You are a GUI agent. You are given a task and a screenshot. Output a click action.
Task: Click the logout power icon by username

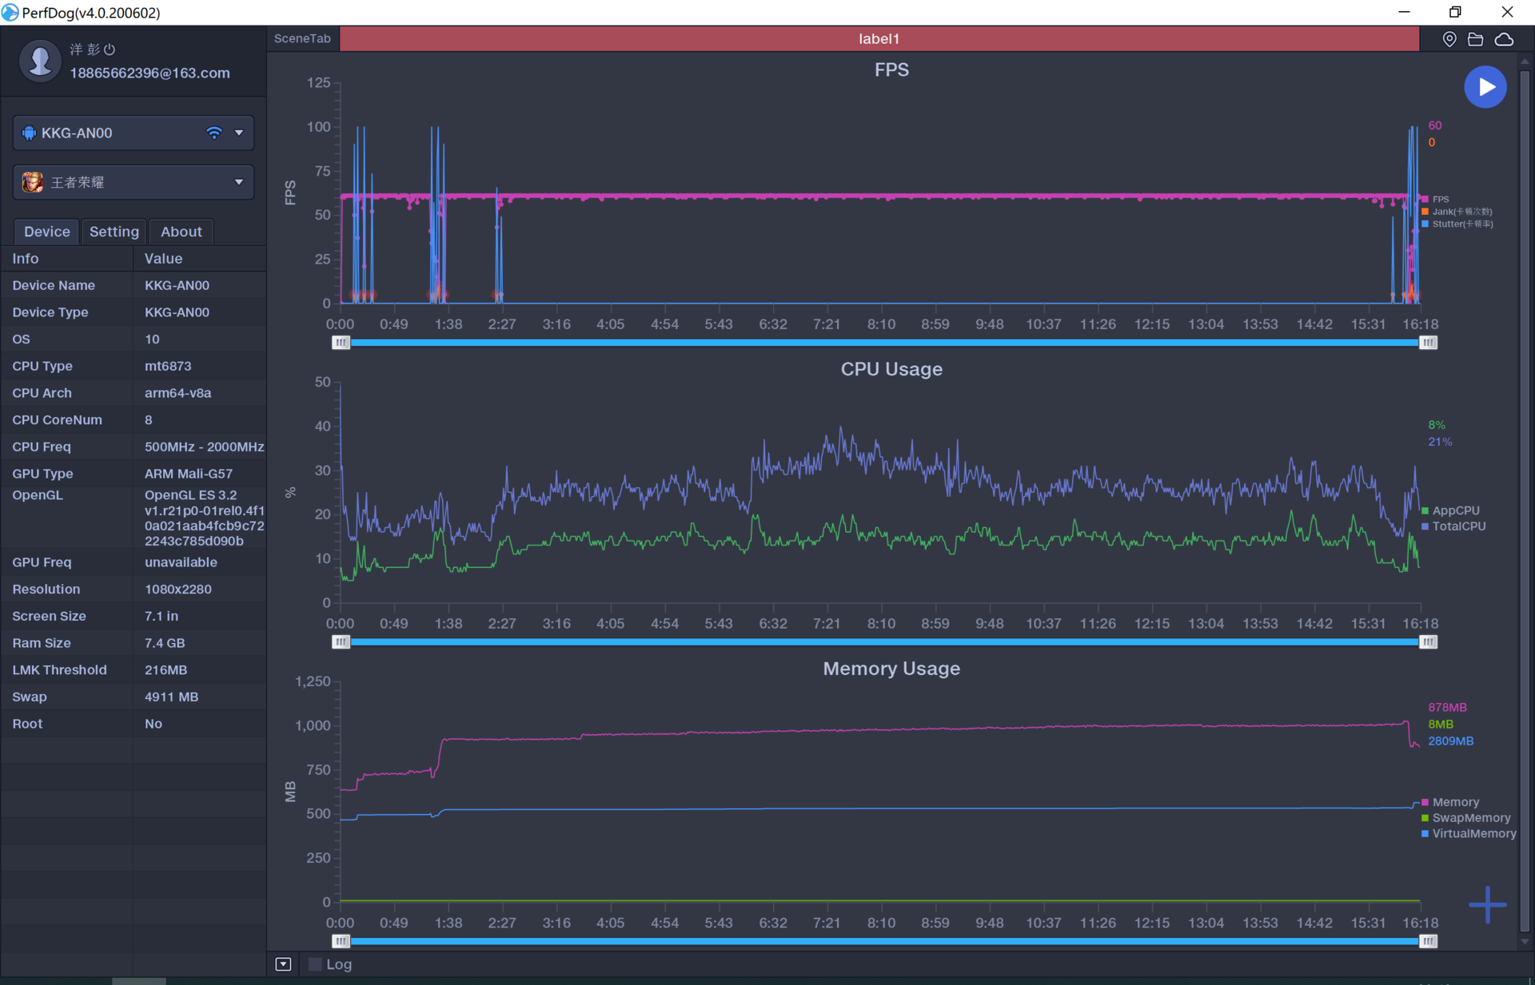(x=110, y=50)
